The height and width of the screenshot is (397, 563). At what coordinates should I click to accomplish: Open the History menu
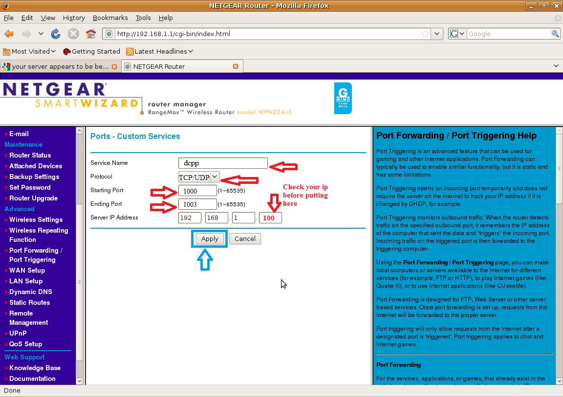coord(74,18)
